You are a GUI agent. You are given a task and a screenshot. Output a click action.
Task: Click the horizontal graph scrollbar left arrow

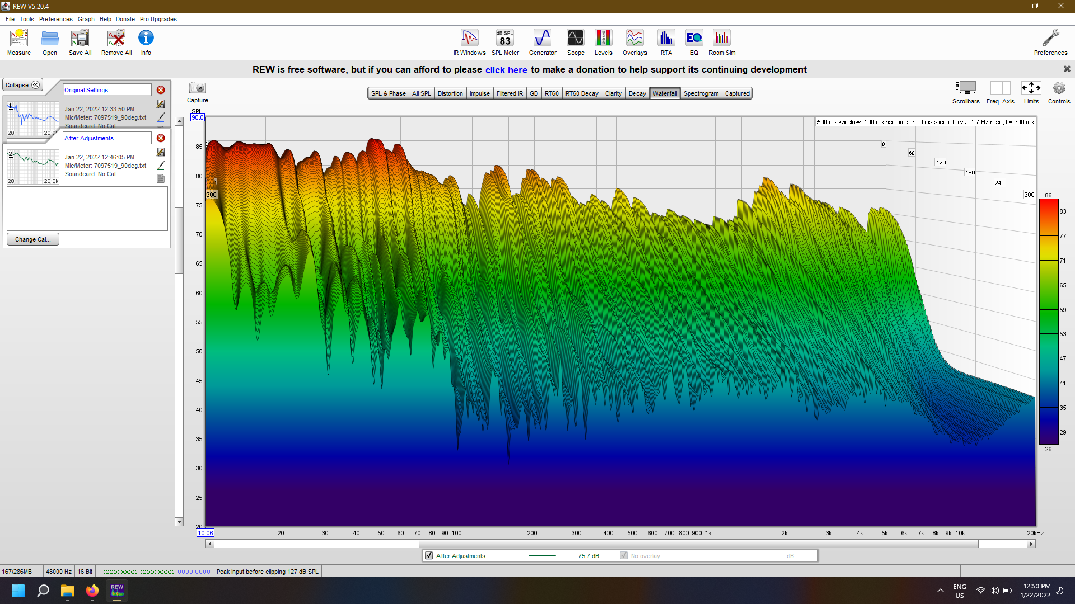(x=210, y=544)
